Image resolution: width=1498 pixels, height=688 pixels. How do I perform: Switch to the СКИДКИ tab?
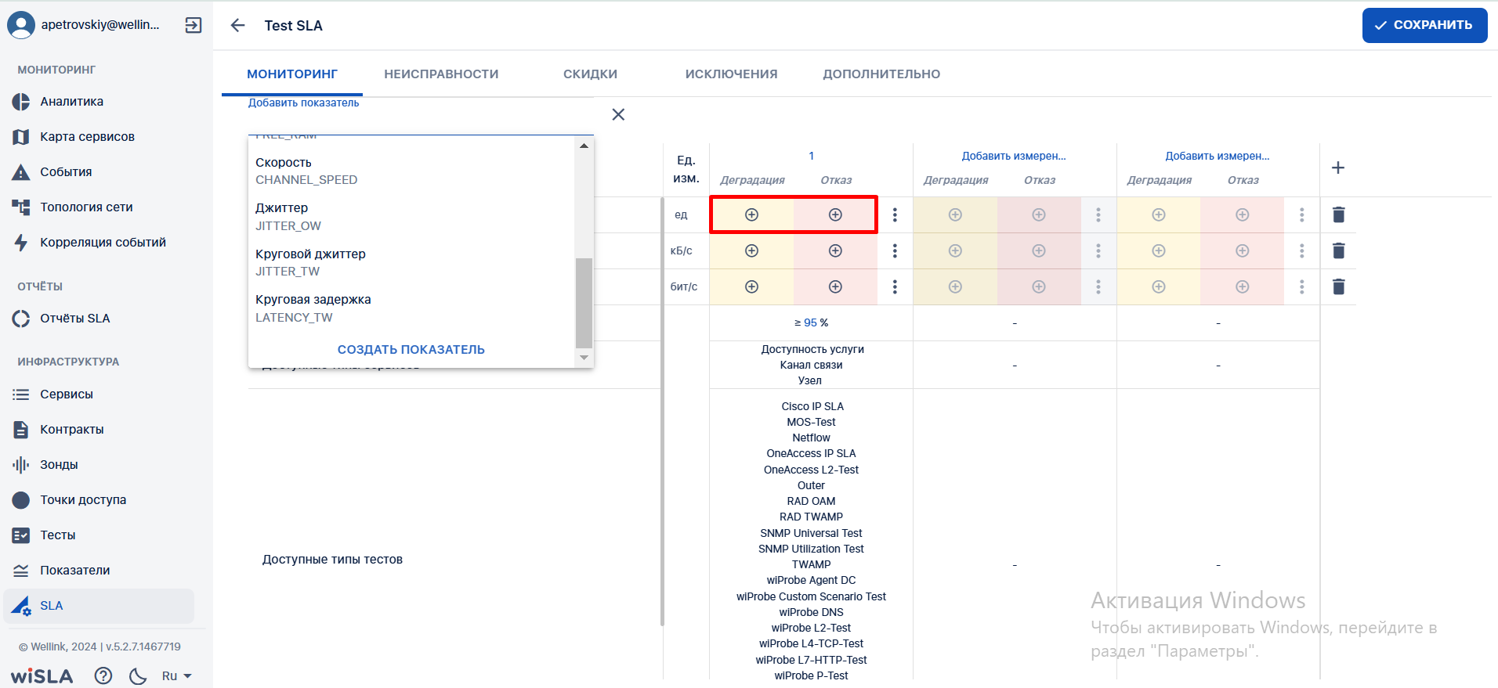[x=590, y=74]
